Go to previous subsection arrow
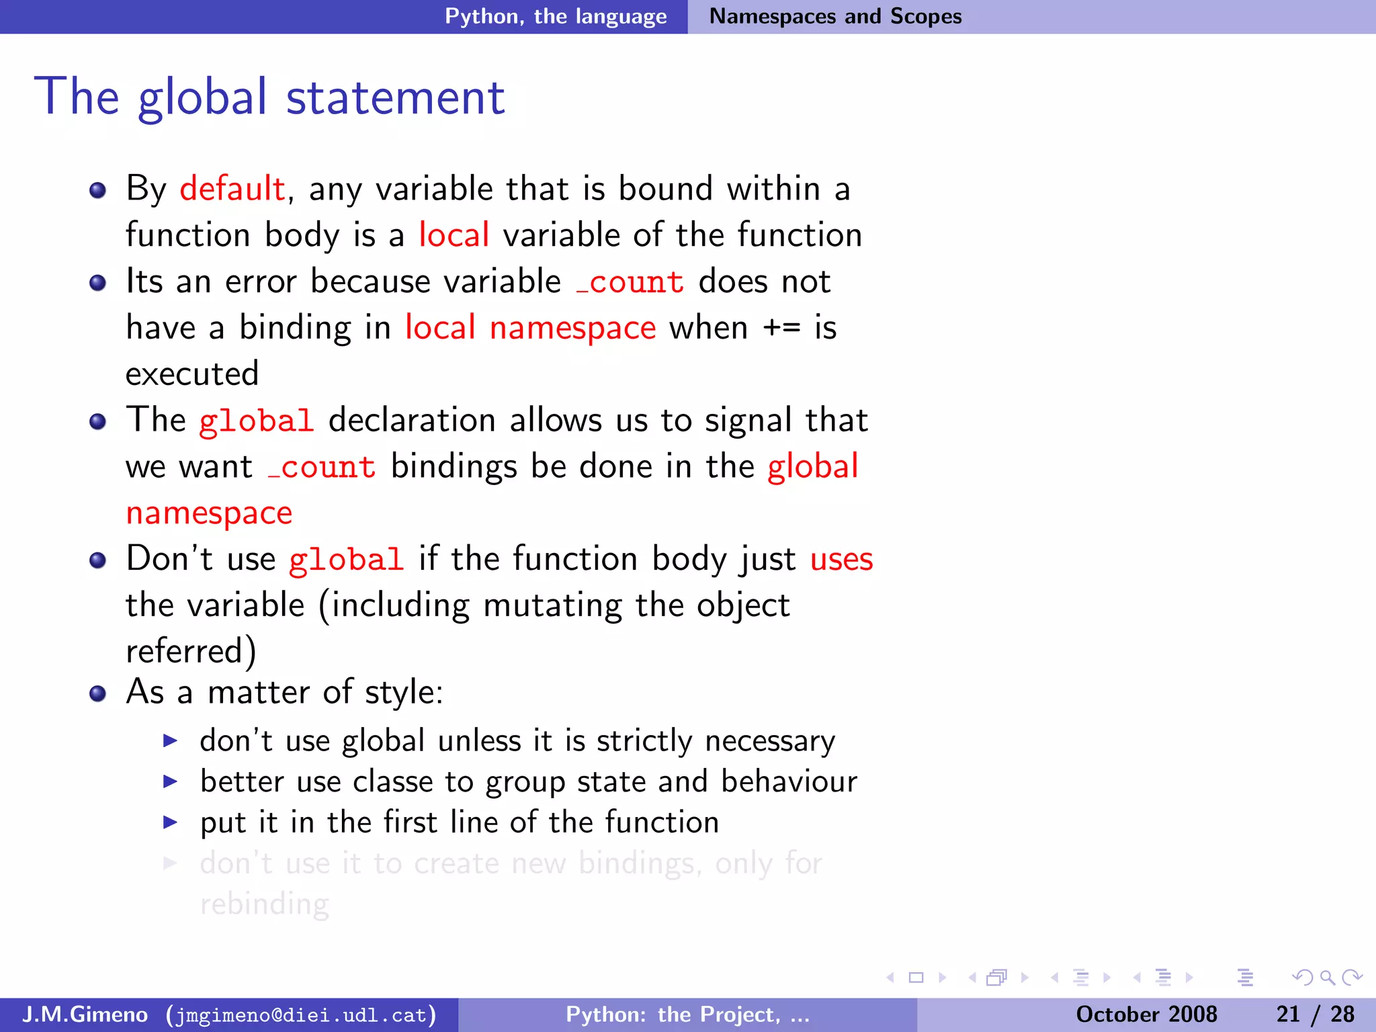 pyautogui.click(x=1055, y=978)
